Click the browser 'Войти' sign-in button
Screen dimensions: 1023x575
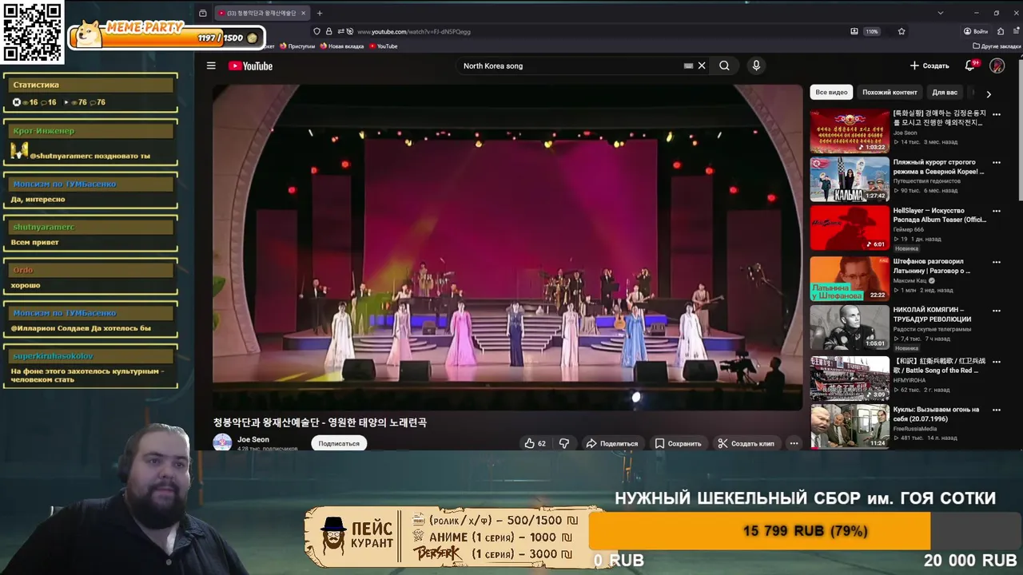click(976, 31)
